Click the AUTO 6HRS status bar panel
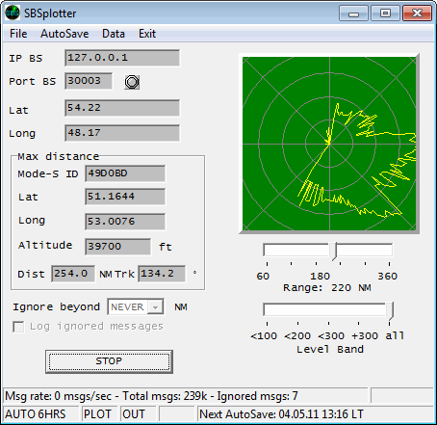 click(40, 414)
